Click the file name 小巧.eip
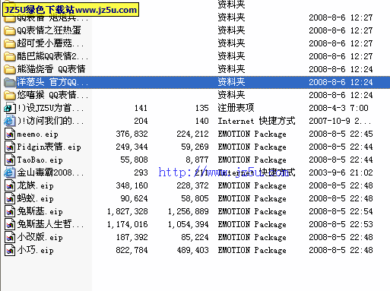This screenshot has width=390, height=291. point(35,250)
